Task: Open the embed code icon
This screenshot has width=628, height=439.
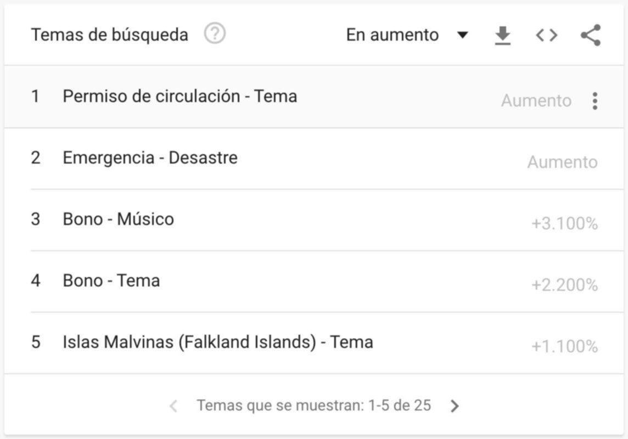Action: (x=546, y=36)
